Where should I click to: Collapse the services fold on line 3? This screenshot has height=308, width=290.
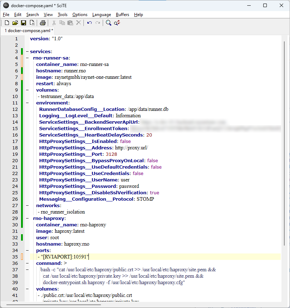coord(27,52)
